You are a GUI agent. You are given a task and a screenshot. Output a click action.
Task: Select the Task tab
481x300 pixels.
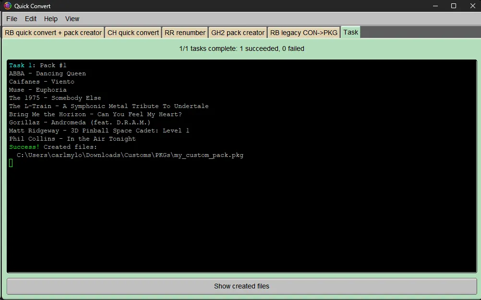click(x=350, y=32)
